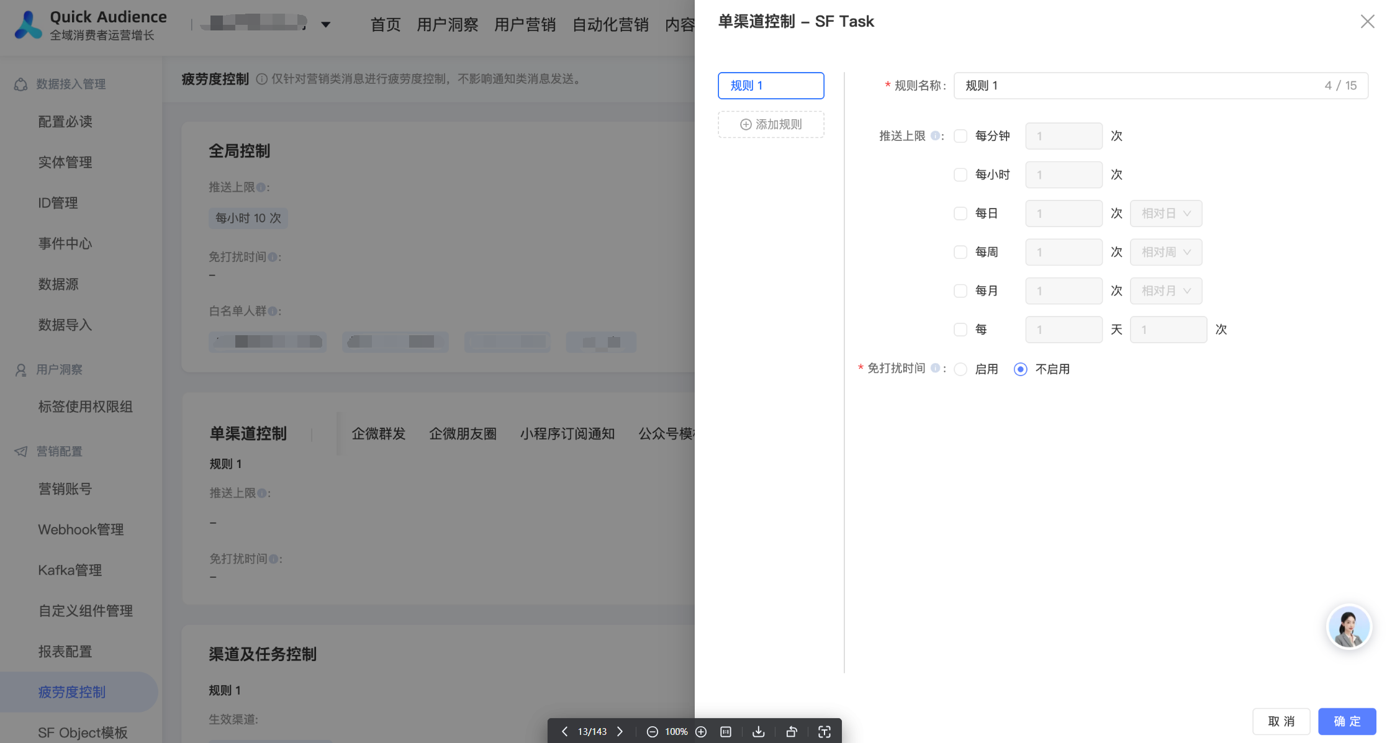Zoom out using the minus icon
1387x743 pixels.
652,732
